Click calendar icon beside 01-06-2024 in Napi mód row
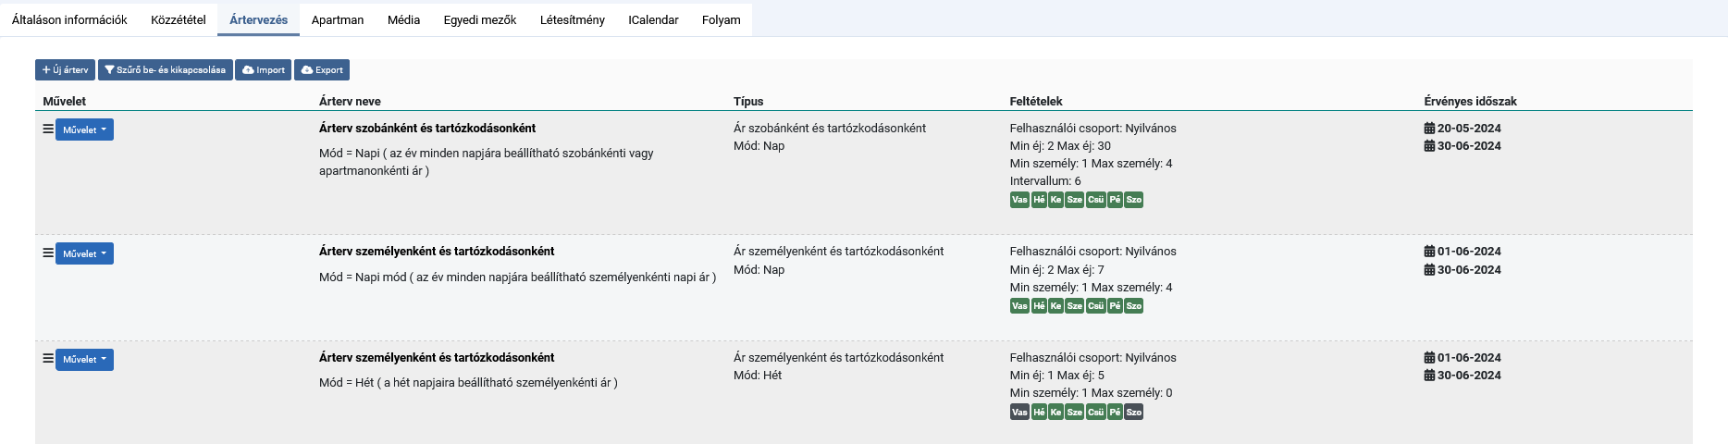1728x444 pixels. tap(1429, 252)
